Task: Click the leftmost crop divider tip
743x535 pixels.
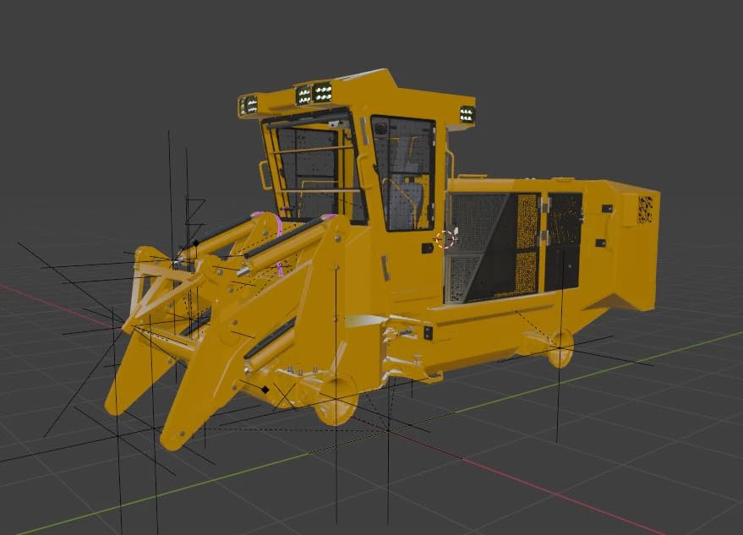Action: point(117,402)
